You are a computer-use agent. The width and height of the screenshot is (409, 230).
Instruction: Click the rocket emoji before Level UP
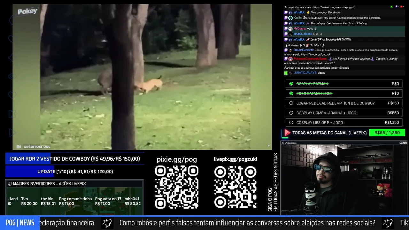pyautogui.click(x=308, y=40)
